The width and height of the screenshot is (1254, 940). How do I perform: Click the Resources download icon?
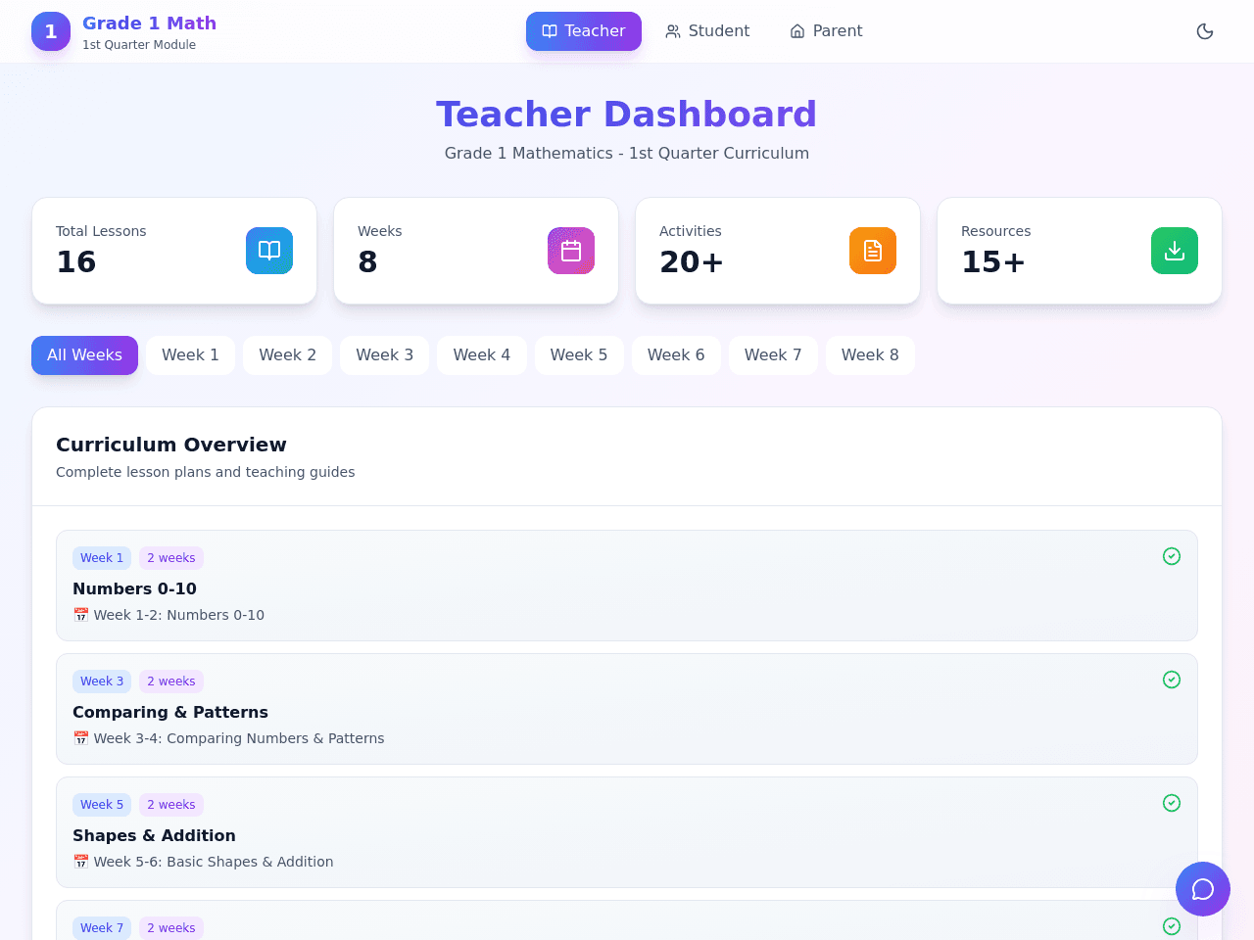pyautogui.click(x=1175, y=251)
